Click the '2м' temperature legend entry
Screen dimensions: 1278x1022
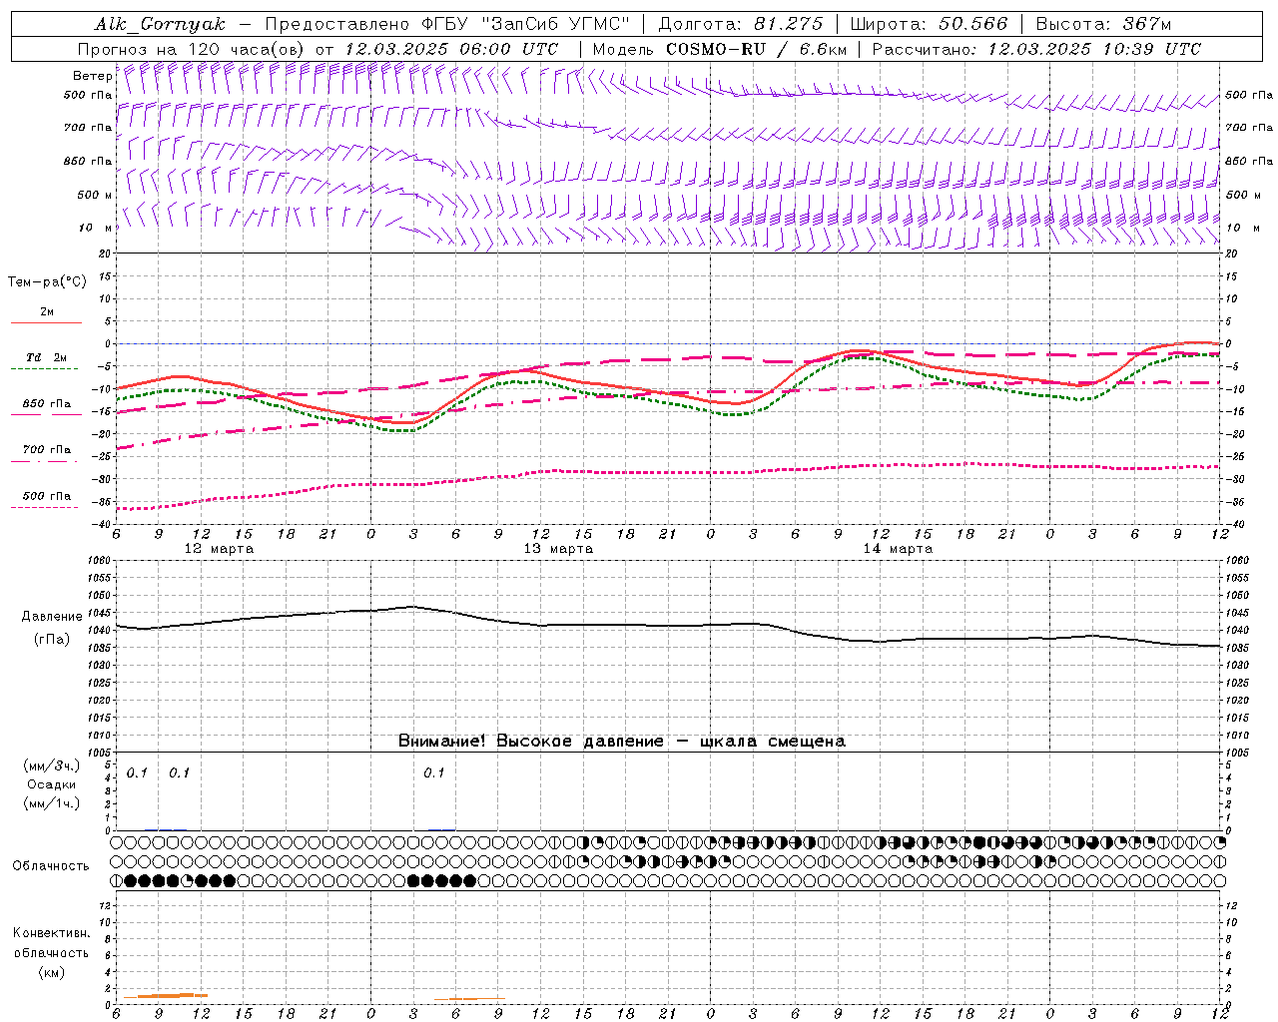(47, 312)
